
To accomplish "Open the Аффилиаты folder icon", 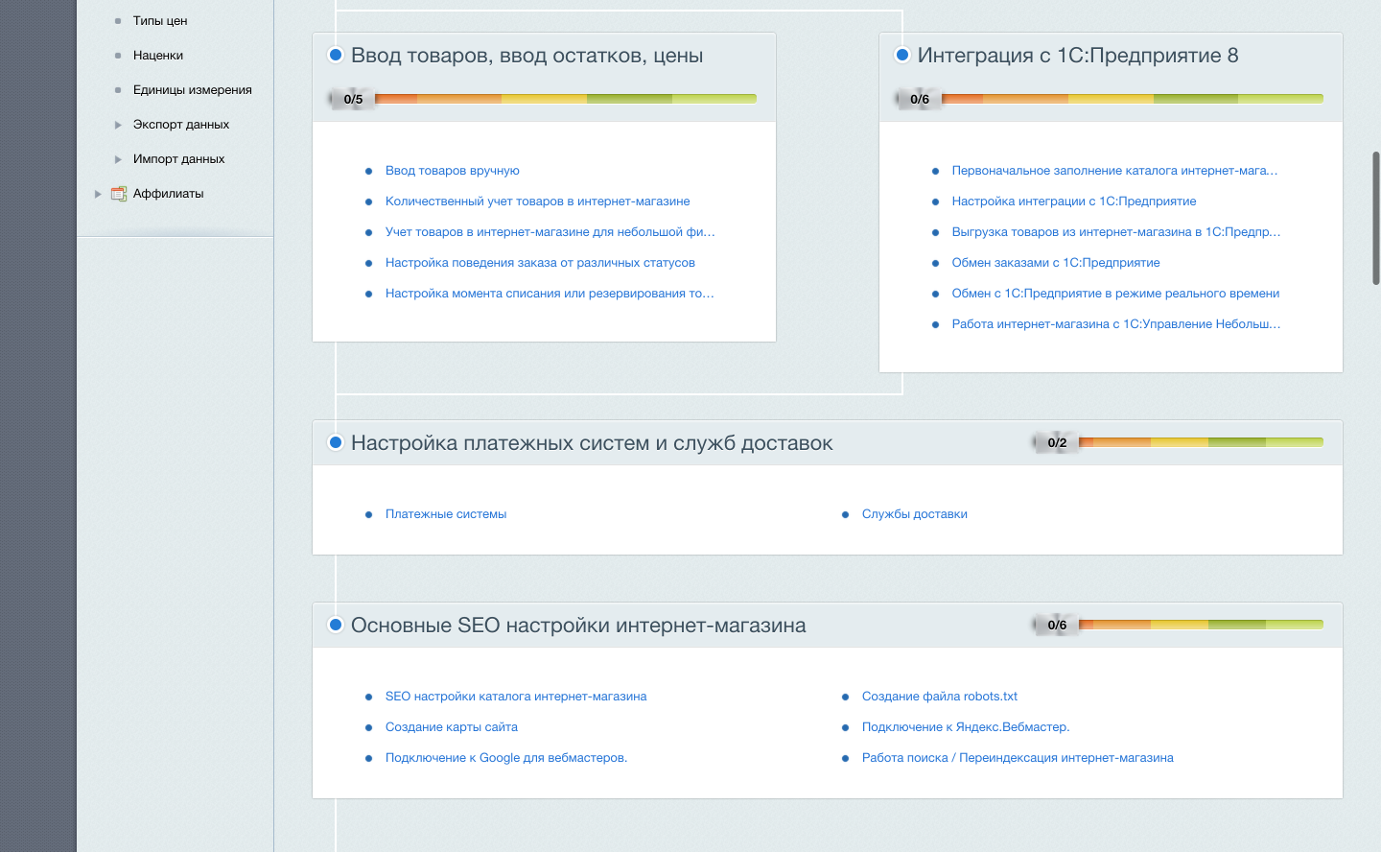I will pos(119,194).
